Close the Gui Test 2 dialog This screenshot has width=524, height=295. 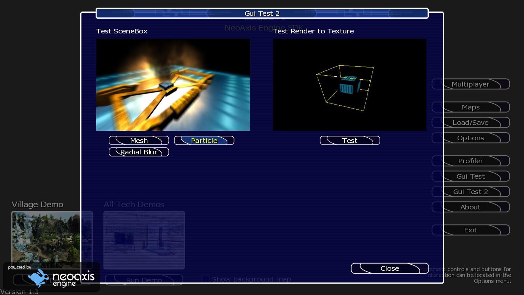tap(389, 268)
